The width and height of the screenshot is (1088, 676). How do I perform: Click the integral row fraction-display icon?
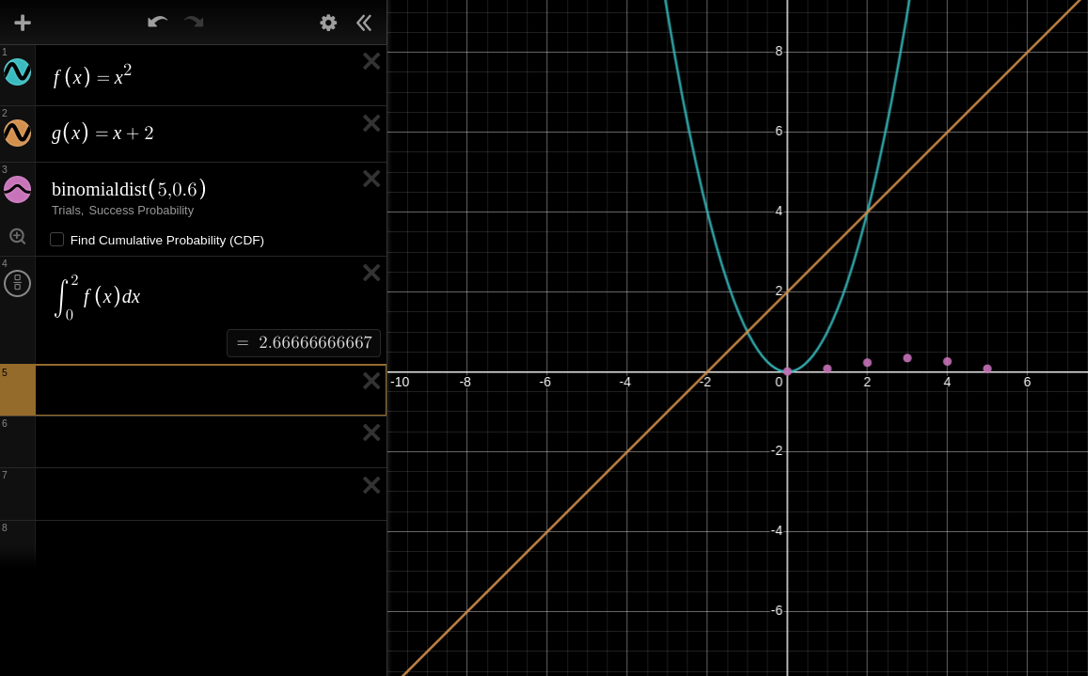(17, 283)
